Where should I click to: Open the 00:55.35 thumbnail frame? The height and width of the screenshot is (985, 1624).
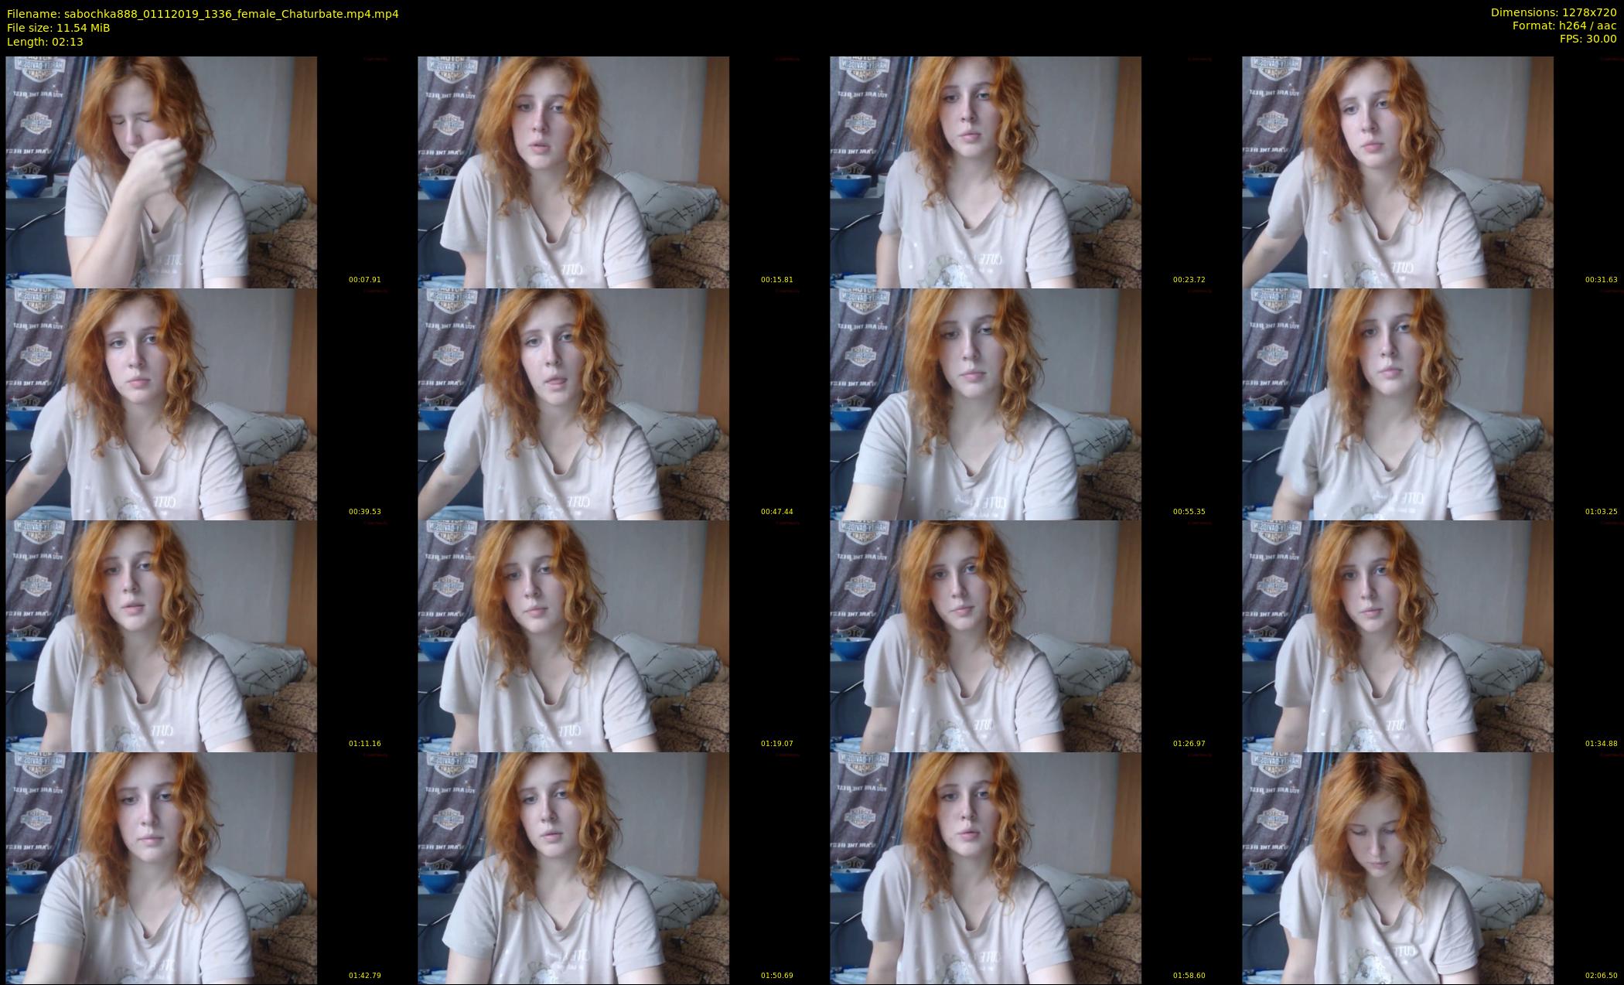click(985, 404)
